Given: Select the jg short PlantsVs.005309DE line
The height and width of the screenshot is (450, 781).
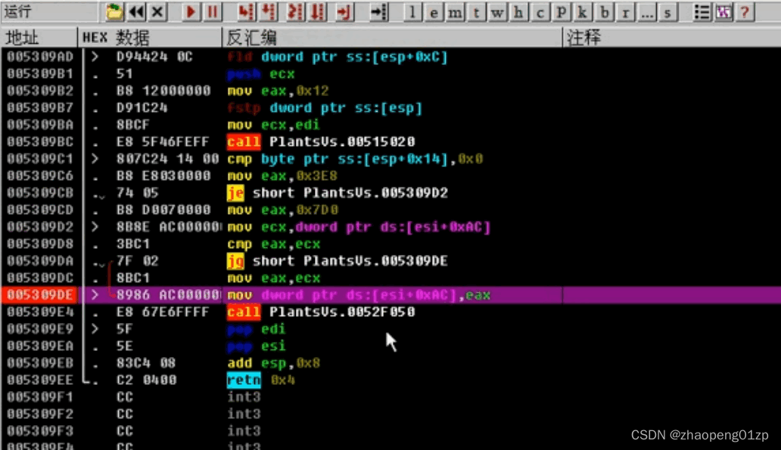Looking at the screenshot, I should pyautogui.click(x=338, y=261).
